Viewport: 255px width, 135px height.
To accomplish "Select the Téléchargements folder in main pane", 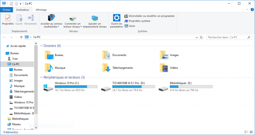I will point(118,68).
